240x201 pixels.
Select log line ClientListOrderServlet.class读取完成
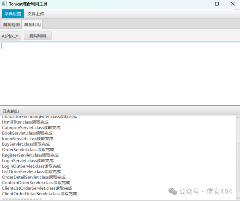37,188
